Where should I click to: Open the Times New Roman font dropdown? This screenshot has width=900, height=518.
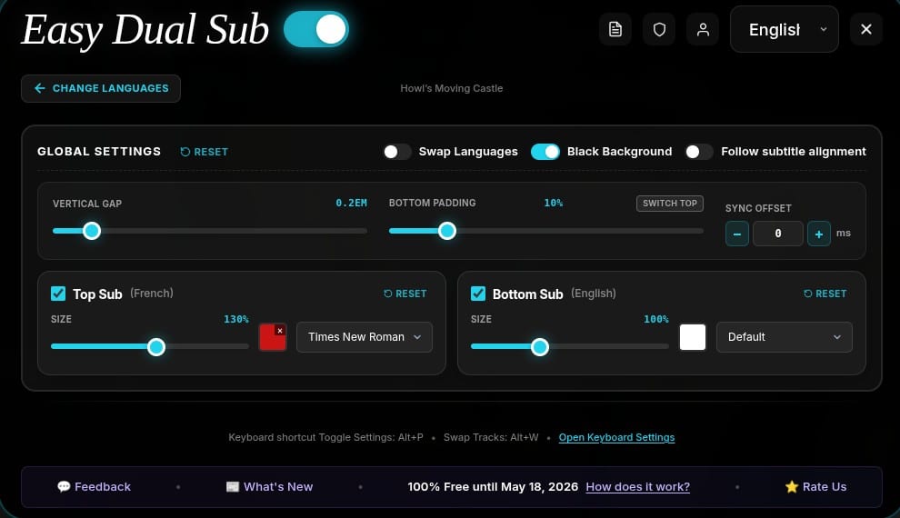click(x=365, y=337)
